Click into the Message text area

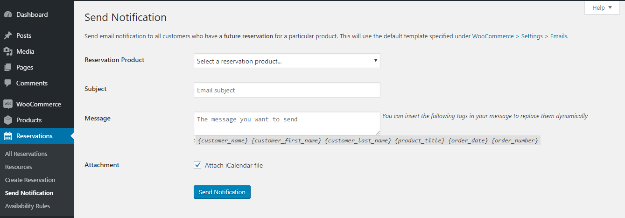287,123
